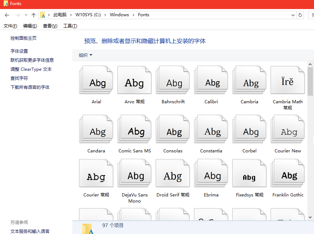Expand chevron after 此电脑 in path
The image size is (314, 234).
[71, 15]
